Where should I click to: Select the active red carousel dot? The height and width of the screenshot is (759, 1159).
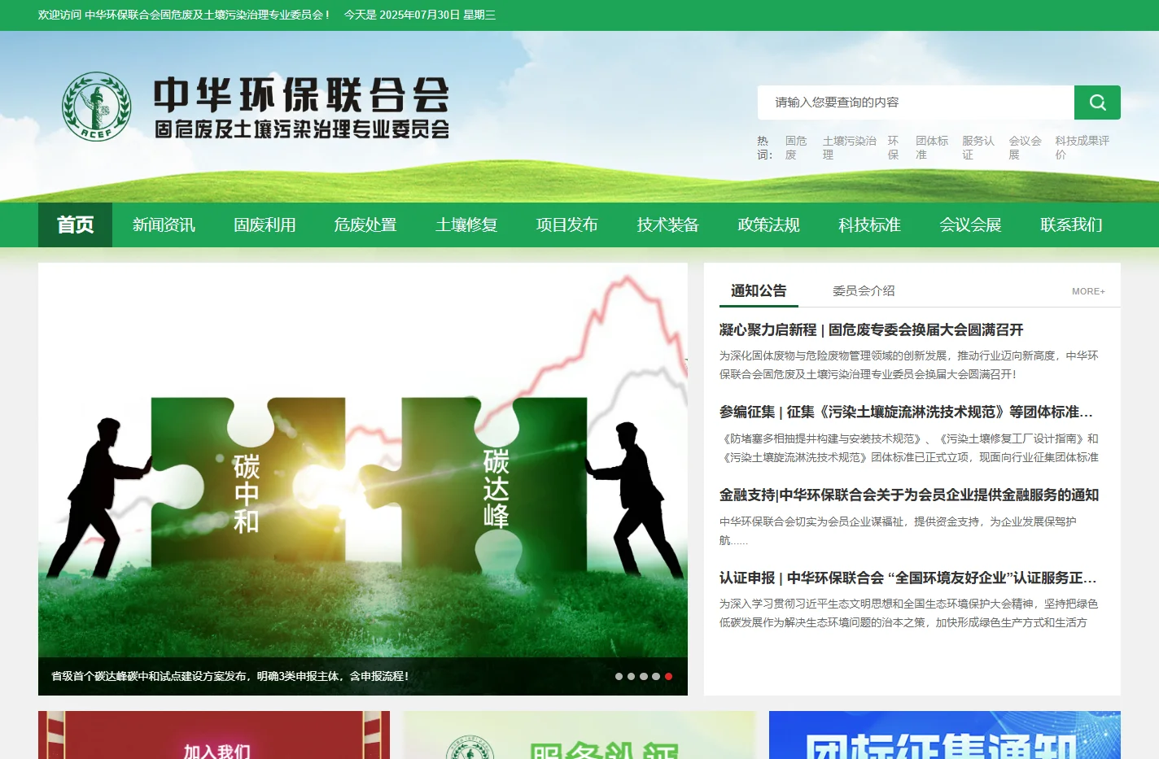668,676
